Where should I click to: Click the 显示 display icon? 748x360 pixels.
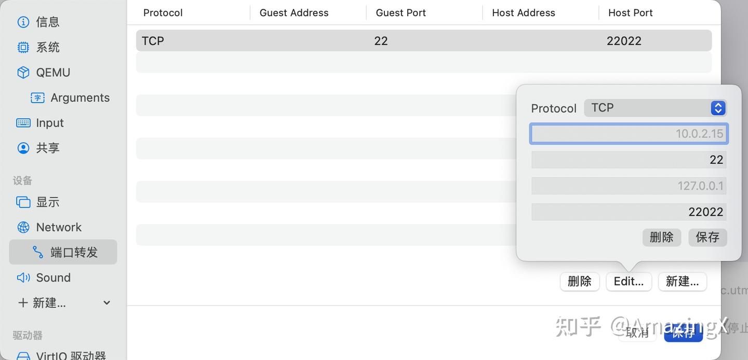click(23, 202)
